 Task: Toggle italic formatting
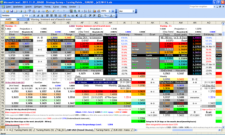(38, 15)
